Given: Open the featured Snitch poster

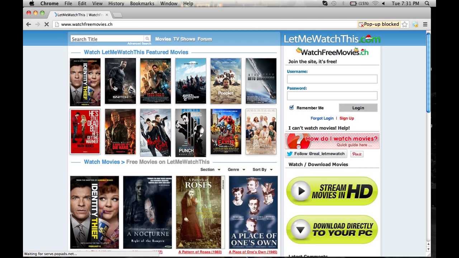Looking at the screenshot, I should [x=120, y=81].
